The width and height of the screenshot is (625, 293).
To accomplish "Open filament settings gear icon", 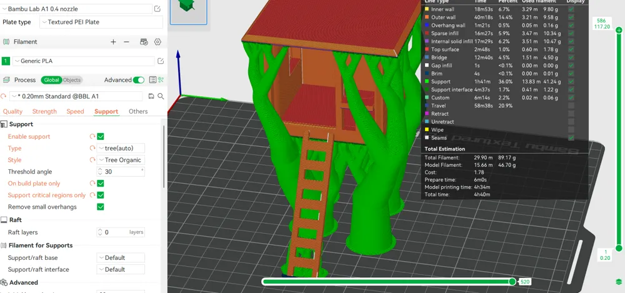I will tap(157, 42).
